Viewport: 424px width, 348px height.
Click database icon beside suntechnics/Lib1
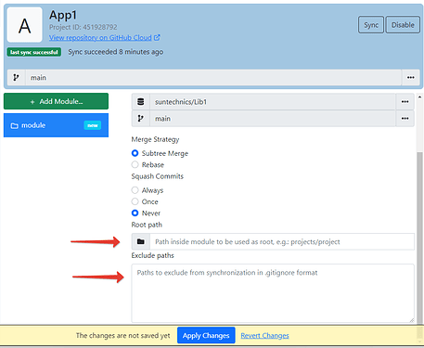(141, 102)
